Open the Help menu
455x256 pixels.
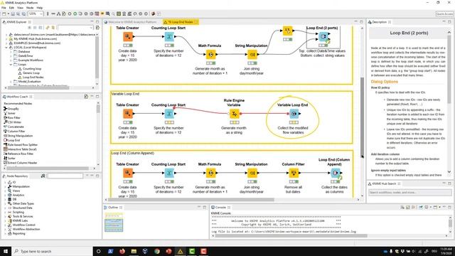[x=40, y=8]
